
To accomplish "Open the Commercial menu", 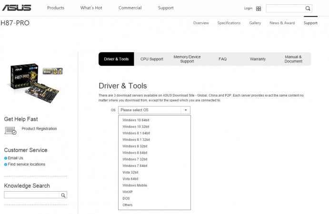I will pyautogui.click(x=130, y=8).
